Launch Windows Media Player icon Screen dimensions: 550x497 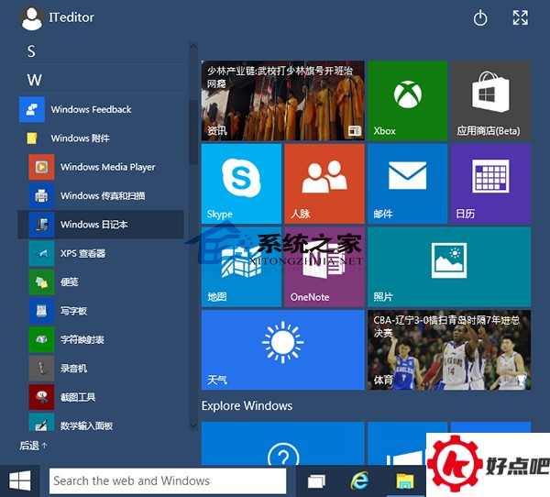[42, 167]
